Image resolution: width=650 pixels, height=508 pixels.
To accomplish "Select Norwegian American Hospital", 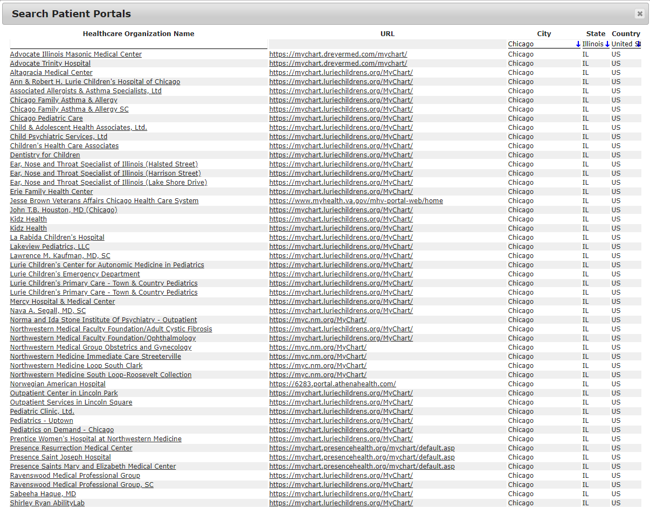I will [x=58, y=384].
